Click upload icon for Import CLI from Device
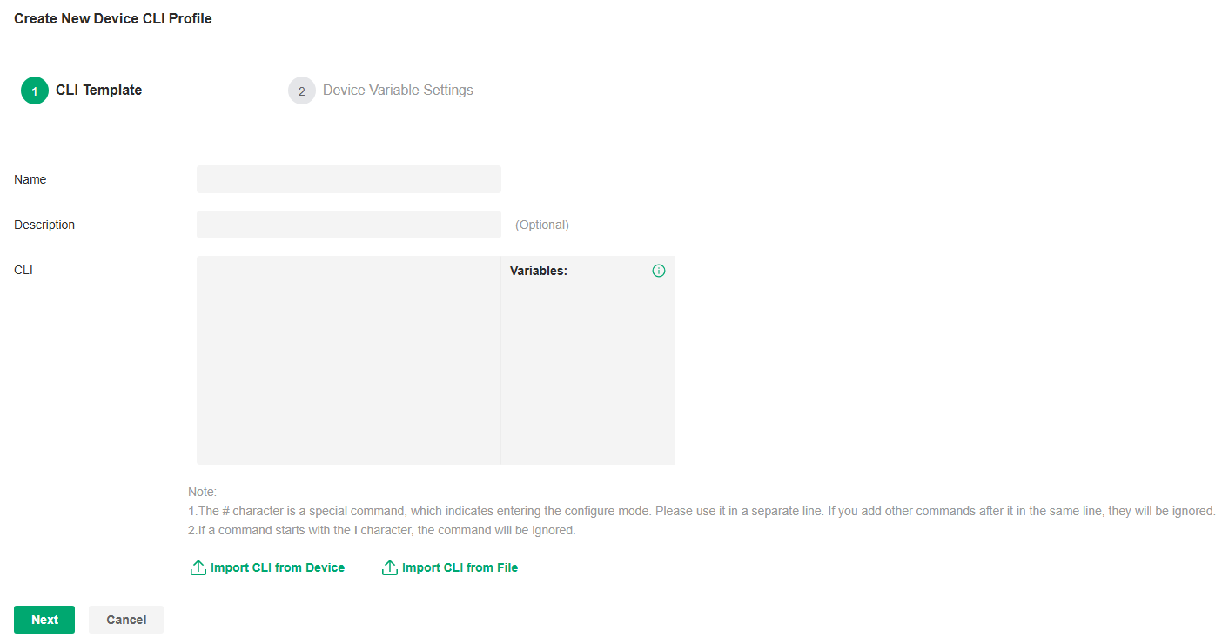The width and height of the screenshot is (1222, 644). point(198,568)
